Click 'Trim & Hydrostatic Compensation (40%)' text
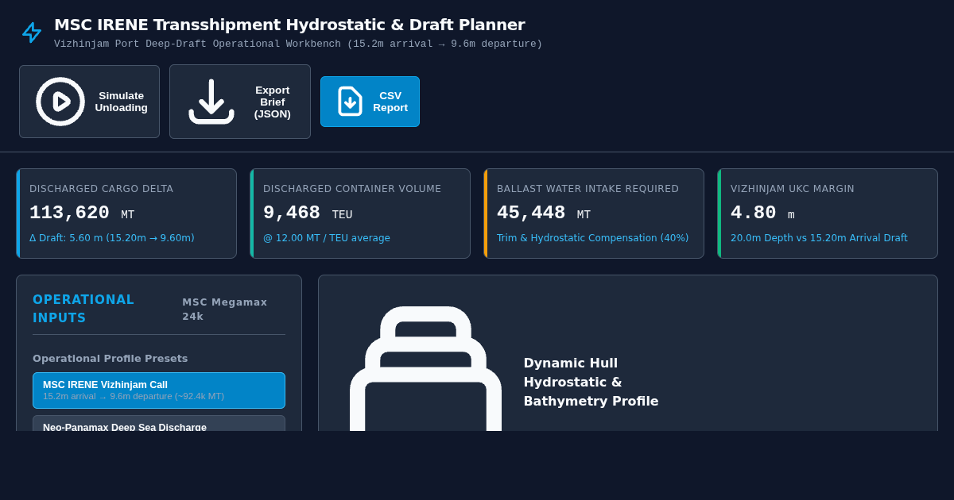Viewport: 954px width, 500px height. 593,238
